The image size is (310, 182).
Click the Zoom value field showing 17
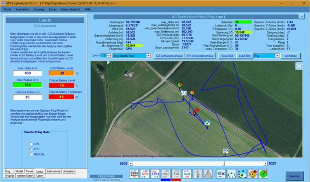click(x=103, y=56)
